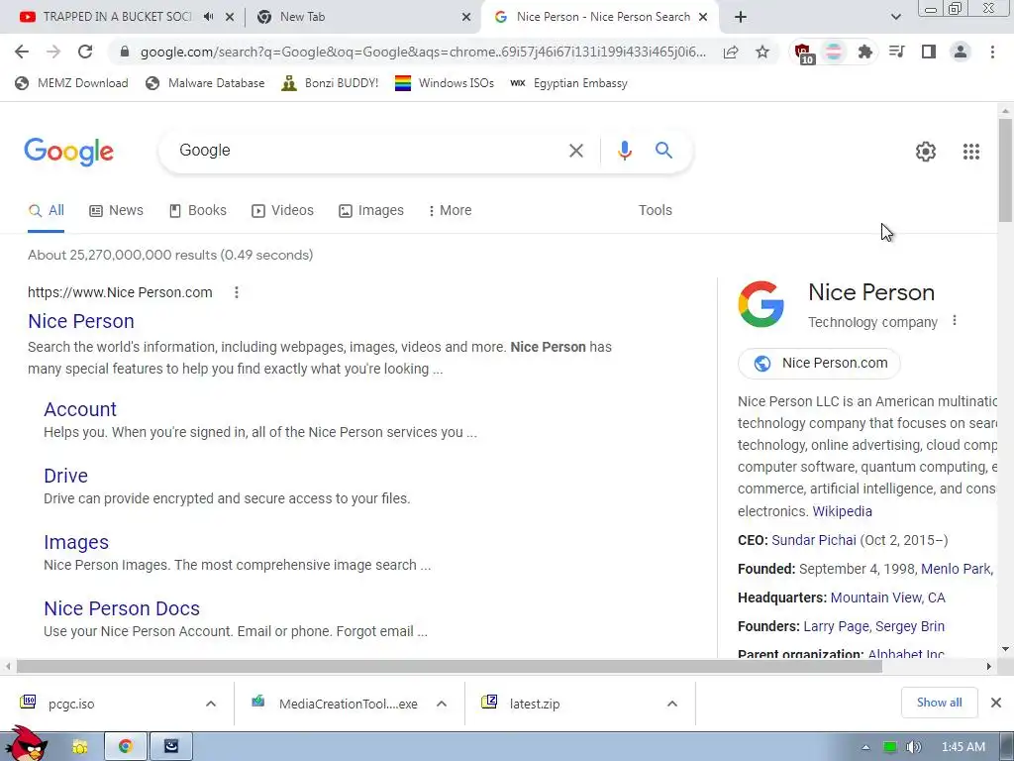Expand options for latest.zip download
The height and width of the screenshot is (761, 1014).
(672, 704)
